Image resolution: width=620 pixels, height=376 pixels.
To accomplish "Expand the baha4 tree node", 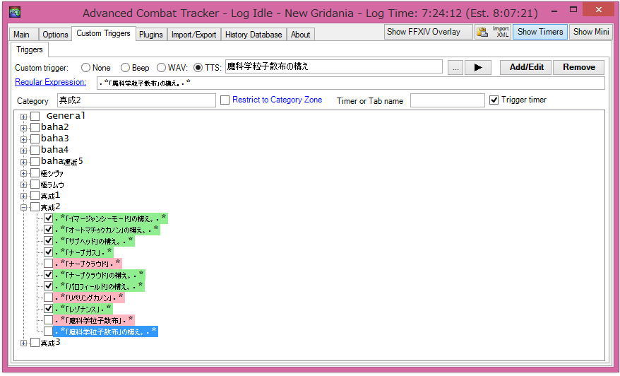I will (x=24, y=151).
